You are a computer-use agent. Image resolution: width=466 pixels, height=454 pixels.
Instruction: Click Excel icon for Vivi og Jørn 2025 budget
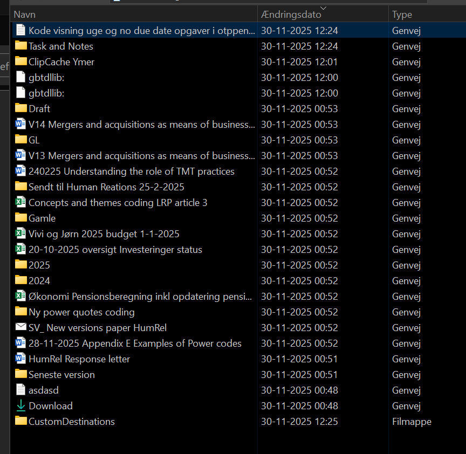point(20,234)
